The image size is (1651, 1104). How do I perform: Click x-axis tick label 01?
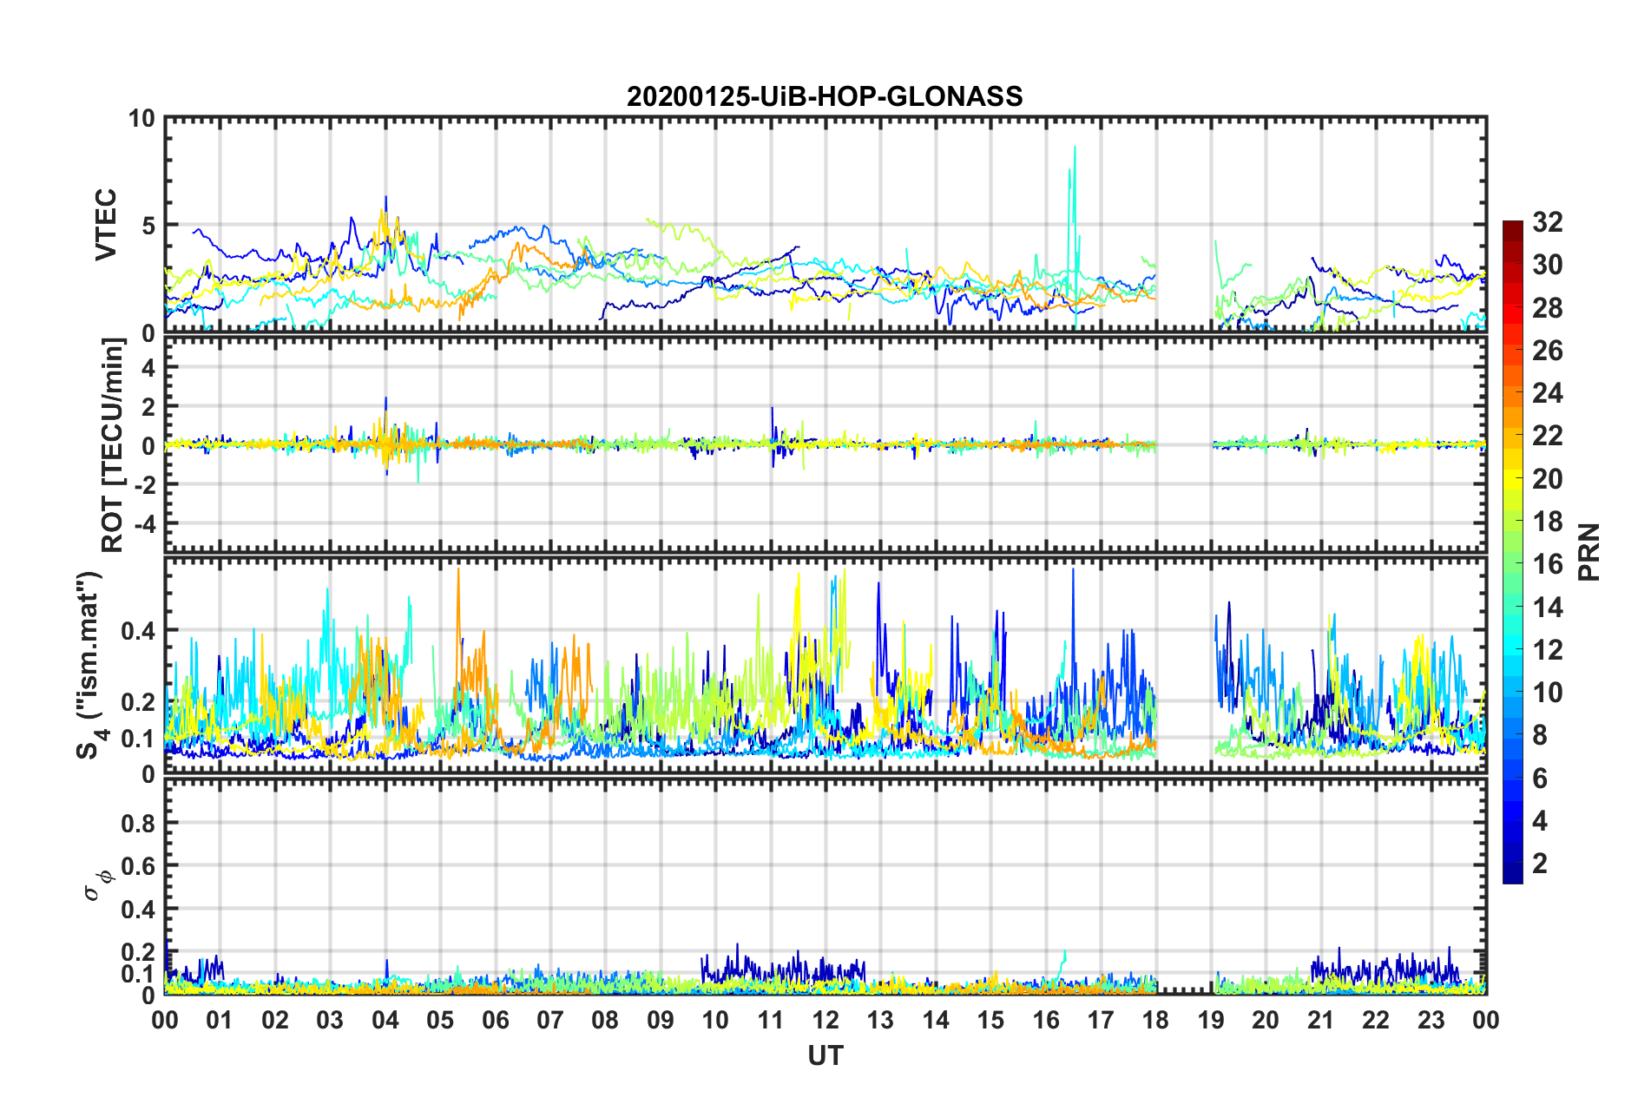(x=220, y=1020)
